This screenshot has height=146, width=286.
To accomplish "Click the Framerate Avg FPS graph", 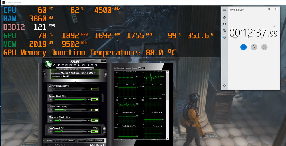I will click(153, 105).
